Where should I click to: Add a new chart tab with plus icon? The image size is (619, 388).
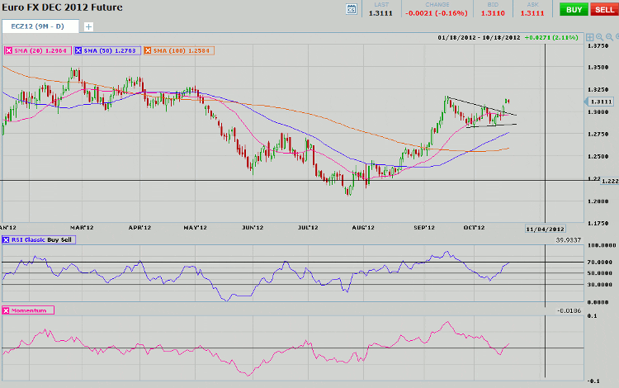click(88, 26)
